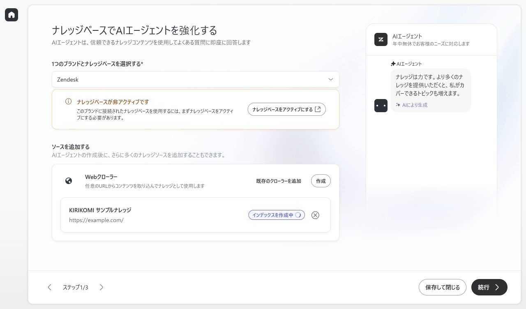Click the インデックスを作成中 status badge
The height and width of the screenshot is (309, 526).
(x=277, y=215)
